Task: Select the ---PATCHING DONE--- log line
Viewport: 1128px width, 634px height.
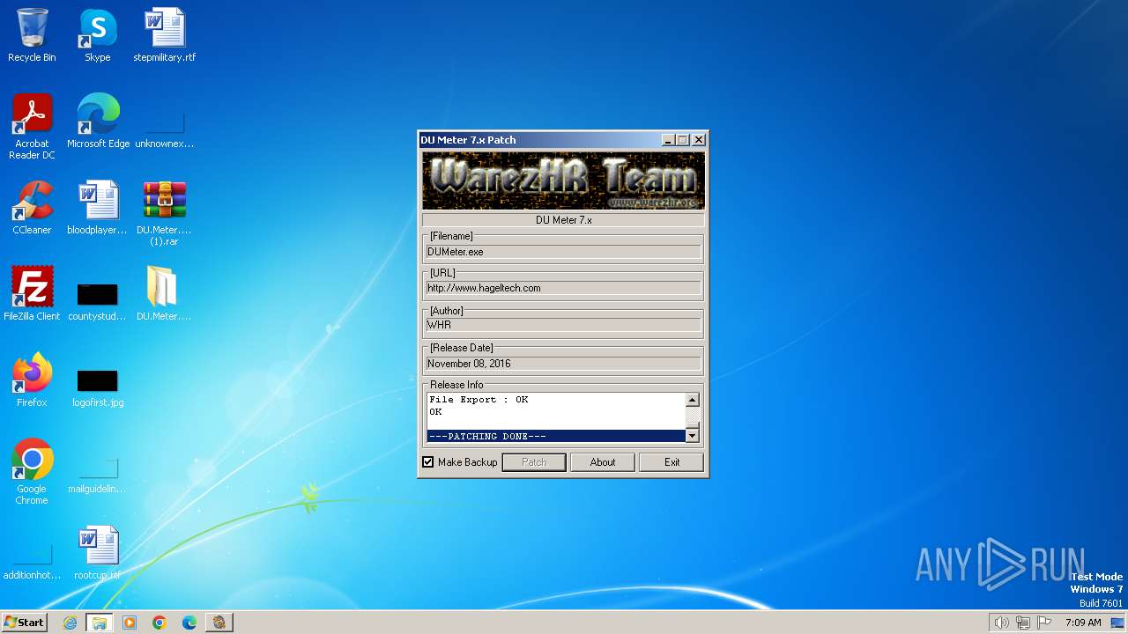Action: pyautogui.click(x=556, y=437)
